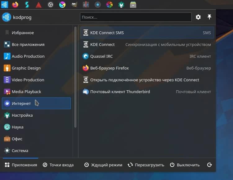Click the Офис briefcase icon
233x180 pixels.
[7, 139]
